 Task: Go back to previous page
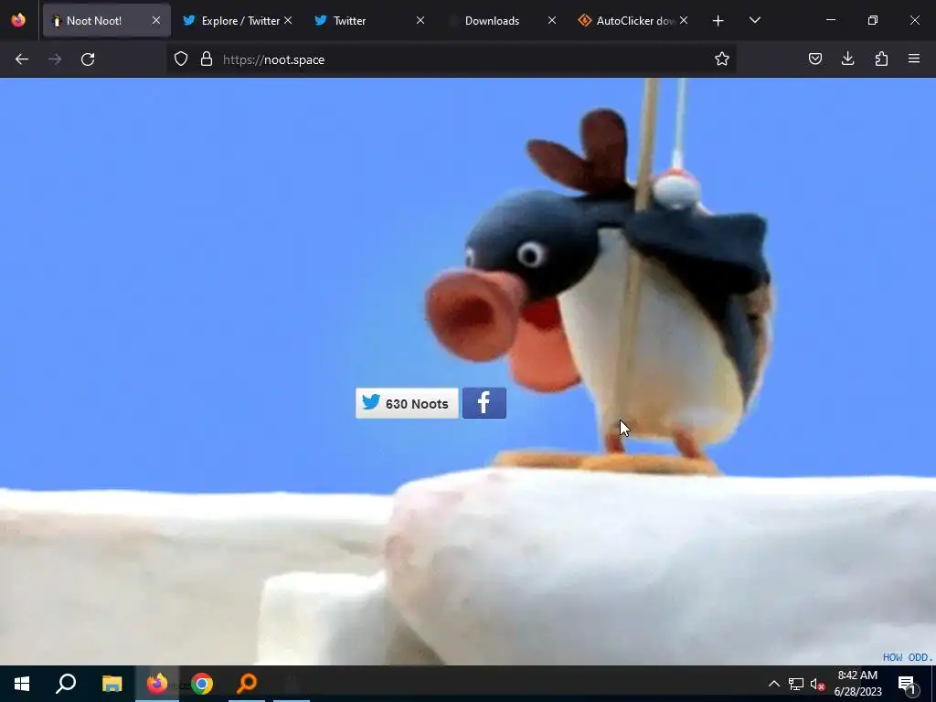pyautogui.click(x=22, y=59)
